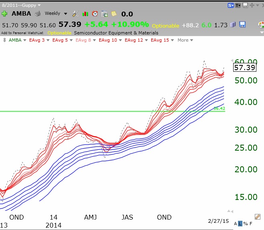The image size is (264, 230).
Task: Click the green 36.42 horizontal line label
Action: point(219,109)
